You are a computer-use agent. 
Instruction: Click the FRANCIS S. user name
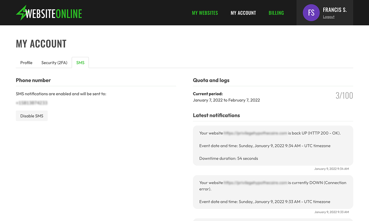coord(335,10)
